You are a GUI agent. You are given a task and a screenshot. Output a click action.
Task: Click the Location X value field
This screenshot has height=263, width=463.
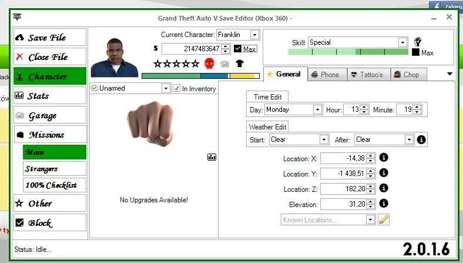(343, 158)
